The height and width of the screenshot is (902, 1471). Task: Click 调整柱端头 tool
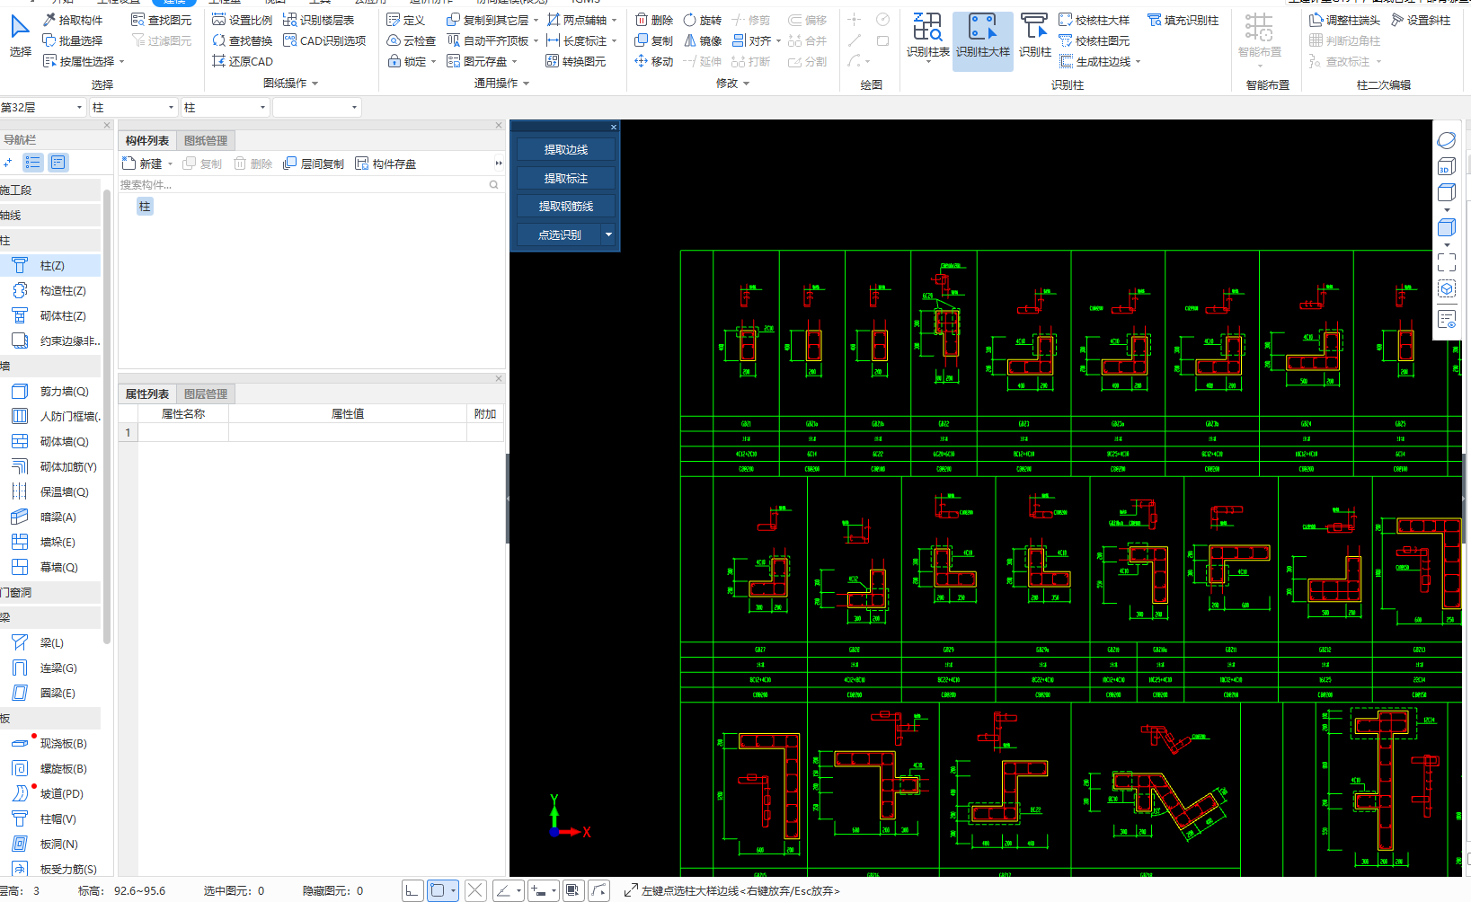click(1345, 20)
